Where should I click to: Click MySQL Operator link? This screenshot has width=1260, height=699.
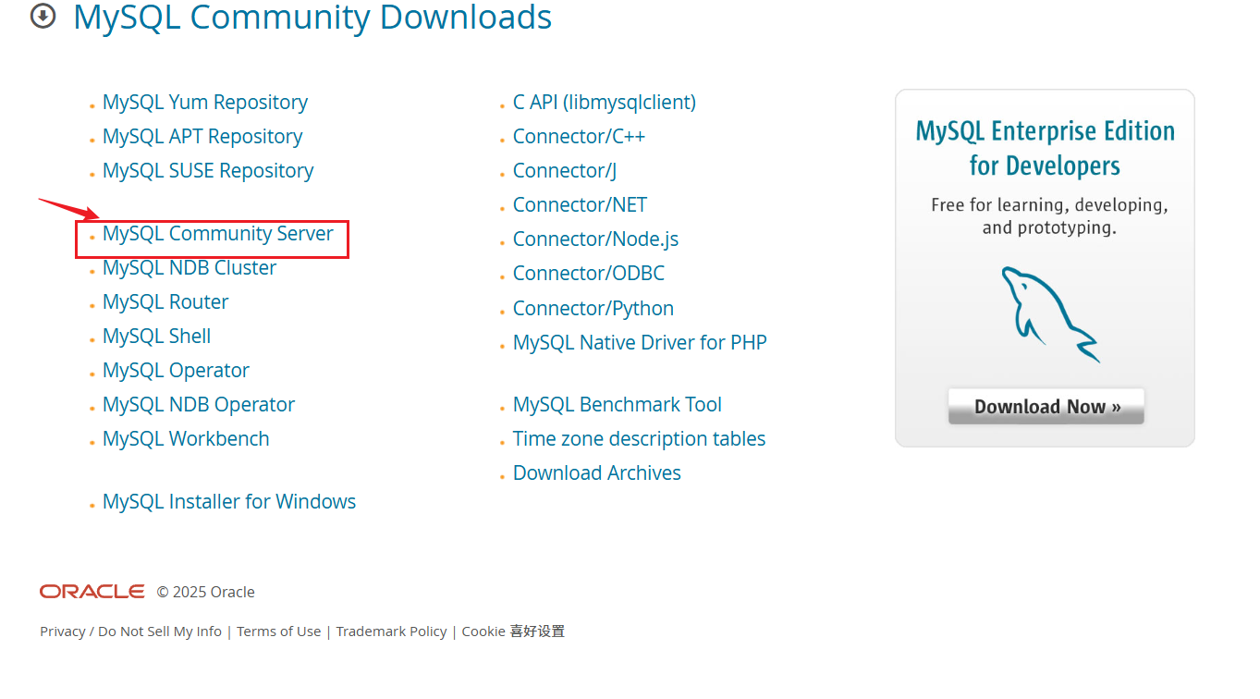tap(176, 371)
